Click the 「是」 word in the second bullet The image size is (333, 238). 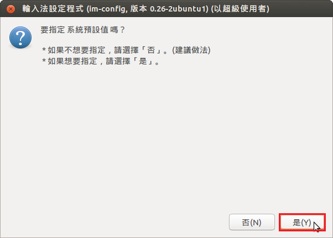pyautogui.click(x=143, y=61)
